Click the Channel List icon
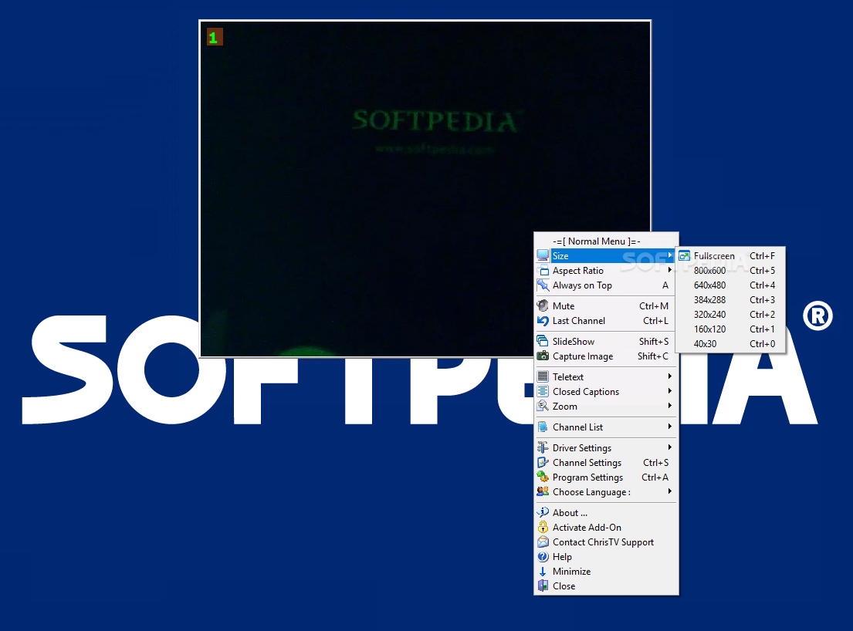Screen dimensions: 853x631 click(x=543, y=427)
